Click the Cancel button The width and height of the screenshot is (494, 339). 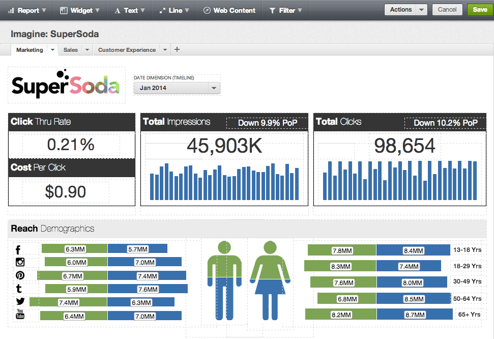click(x=447, y=10)
